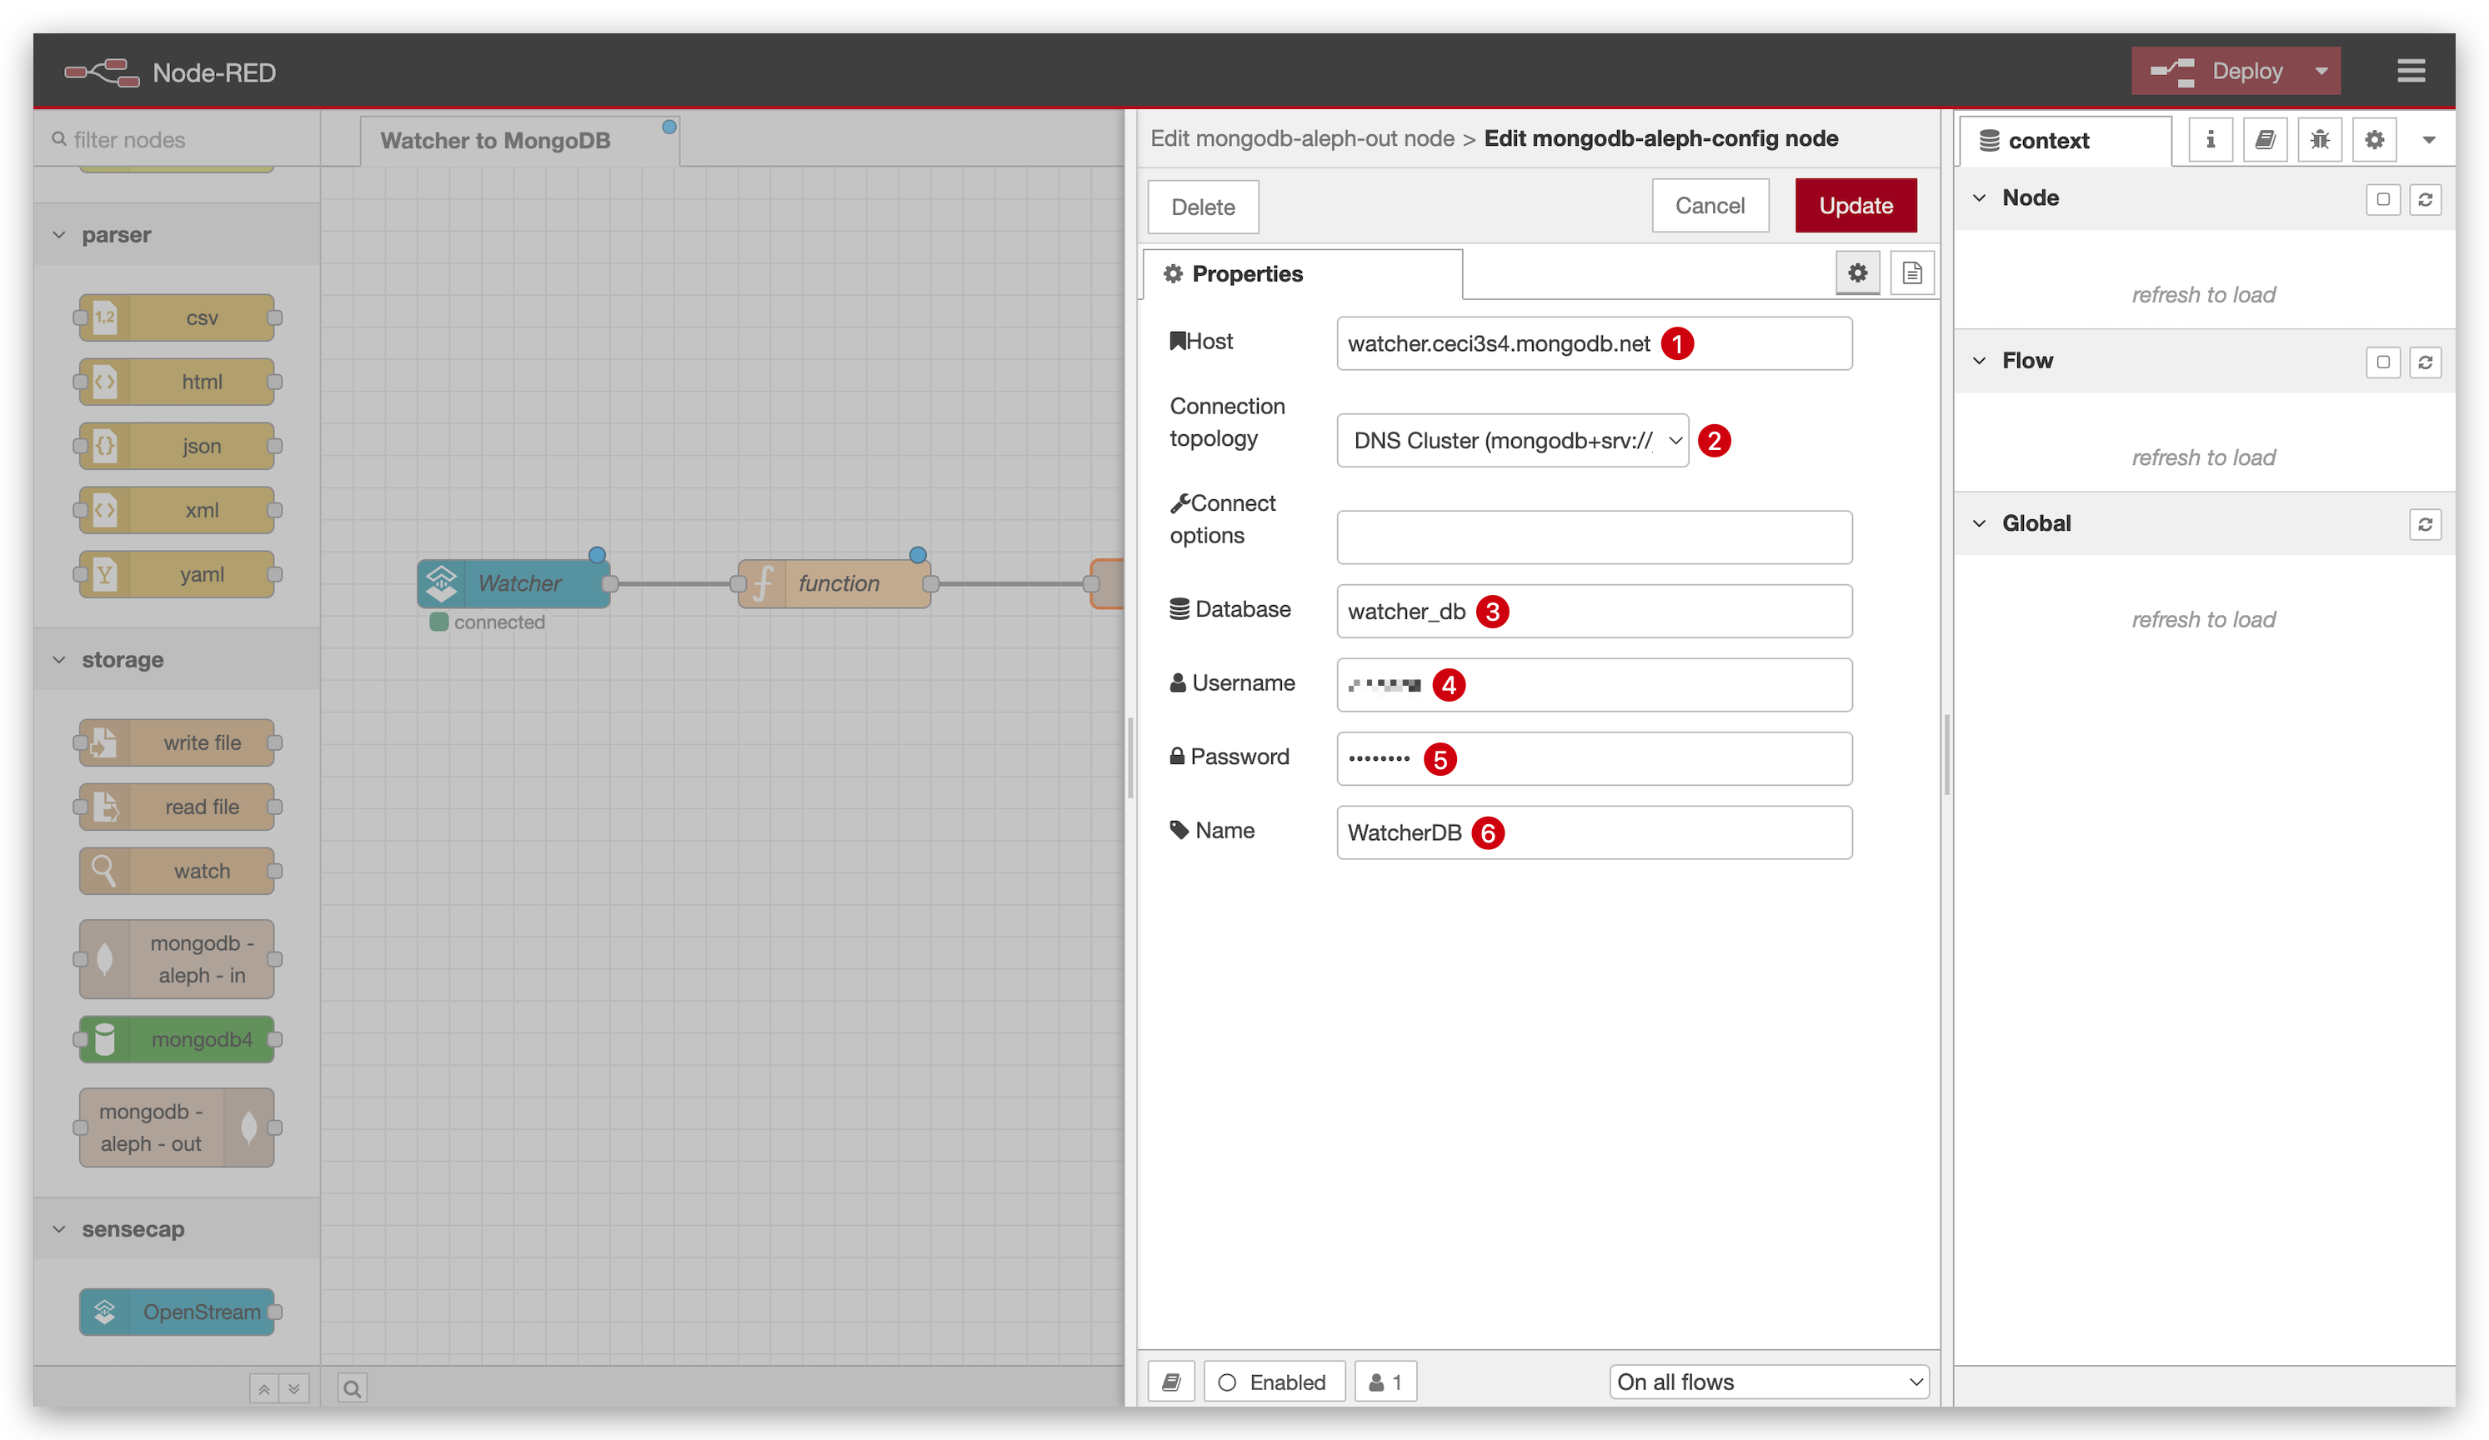Open the info sidebar tab icon
This screenshot has height=1440, width=2489.
tap(2211, 140)
